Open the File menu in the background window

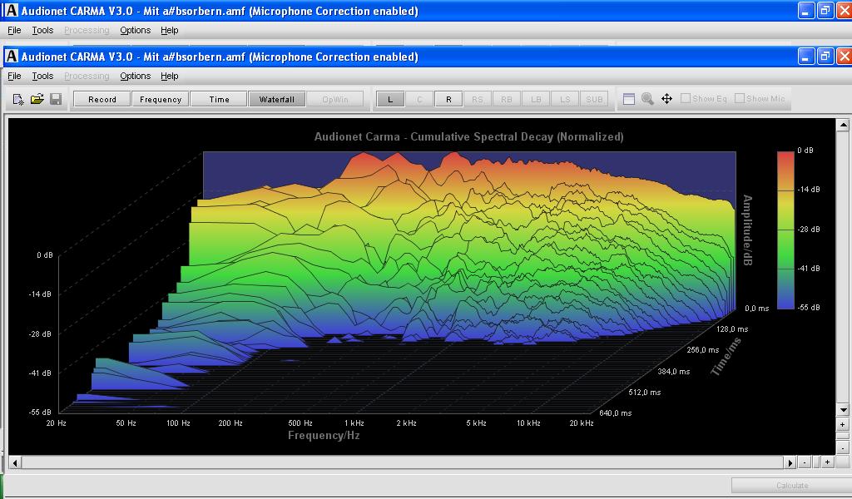pyautogui.click(x=14, y=31)
